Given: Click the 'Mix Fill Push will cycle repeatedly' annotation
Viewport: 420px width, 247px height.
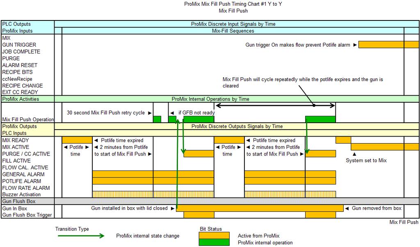Looking at the screenshot, I should click(x=303, y=83).
